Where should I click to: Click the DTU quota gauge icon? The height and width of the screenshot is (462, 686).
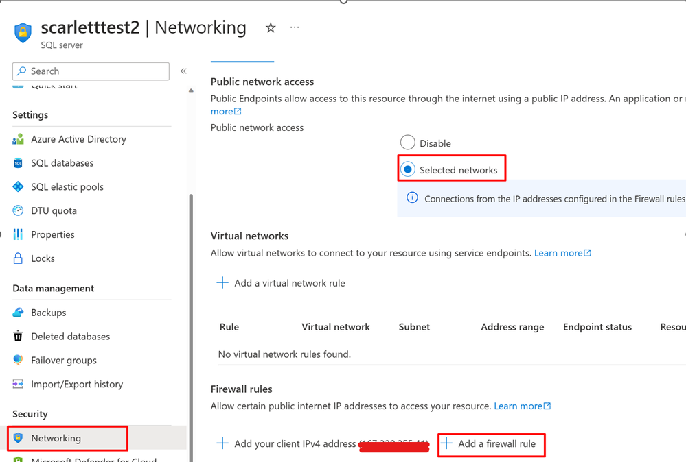[18, 211]
